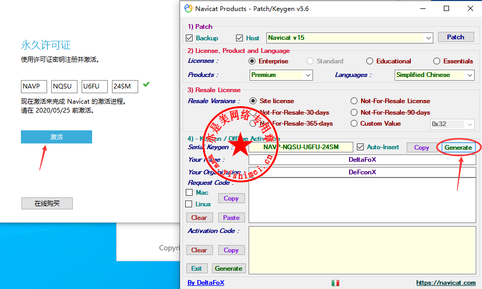482x289 pixels.
Task: Click the Italian flag icon
Action: point(335,283)
